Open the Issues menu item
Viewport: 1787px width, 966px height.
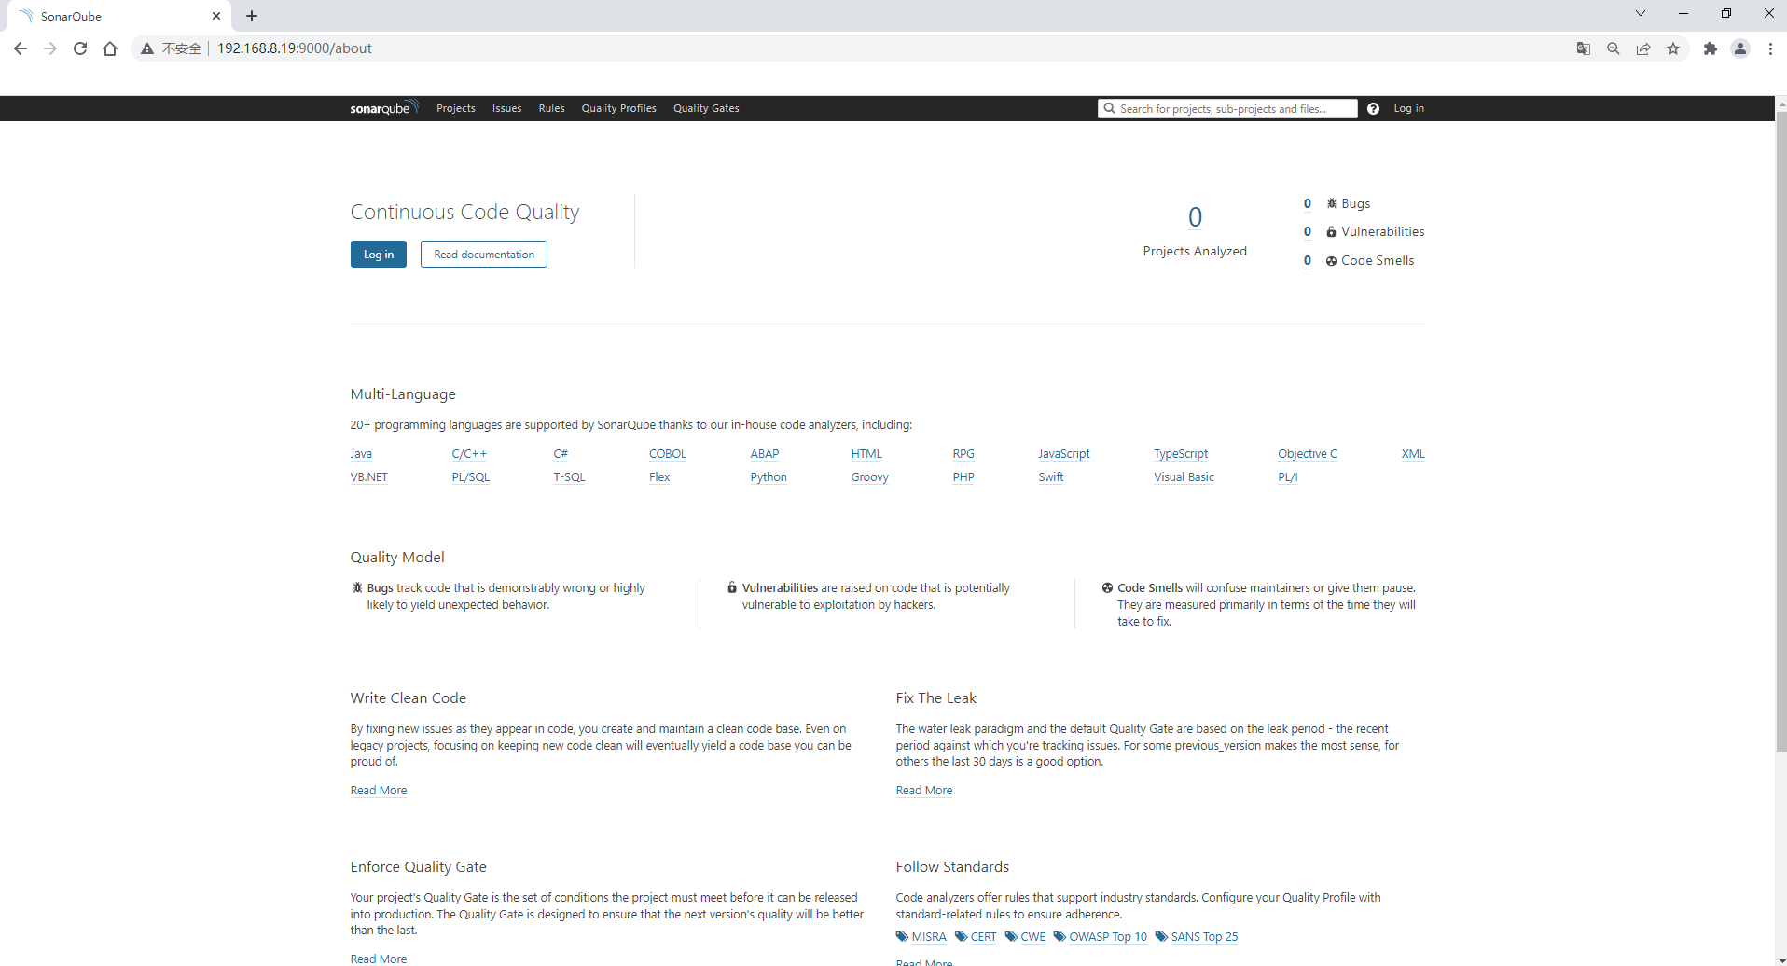click(507, 108)
